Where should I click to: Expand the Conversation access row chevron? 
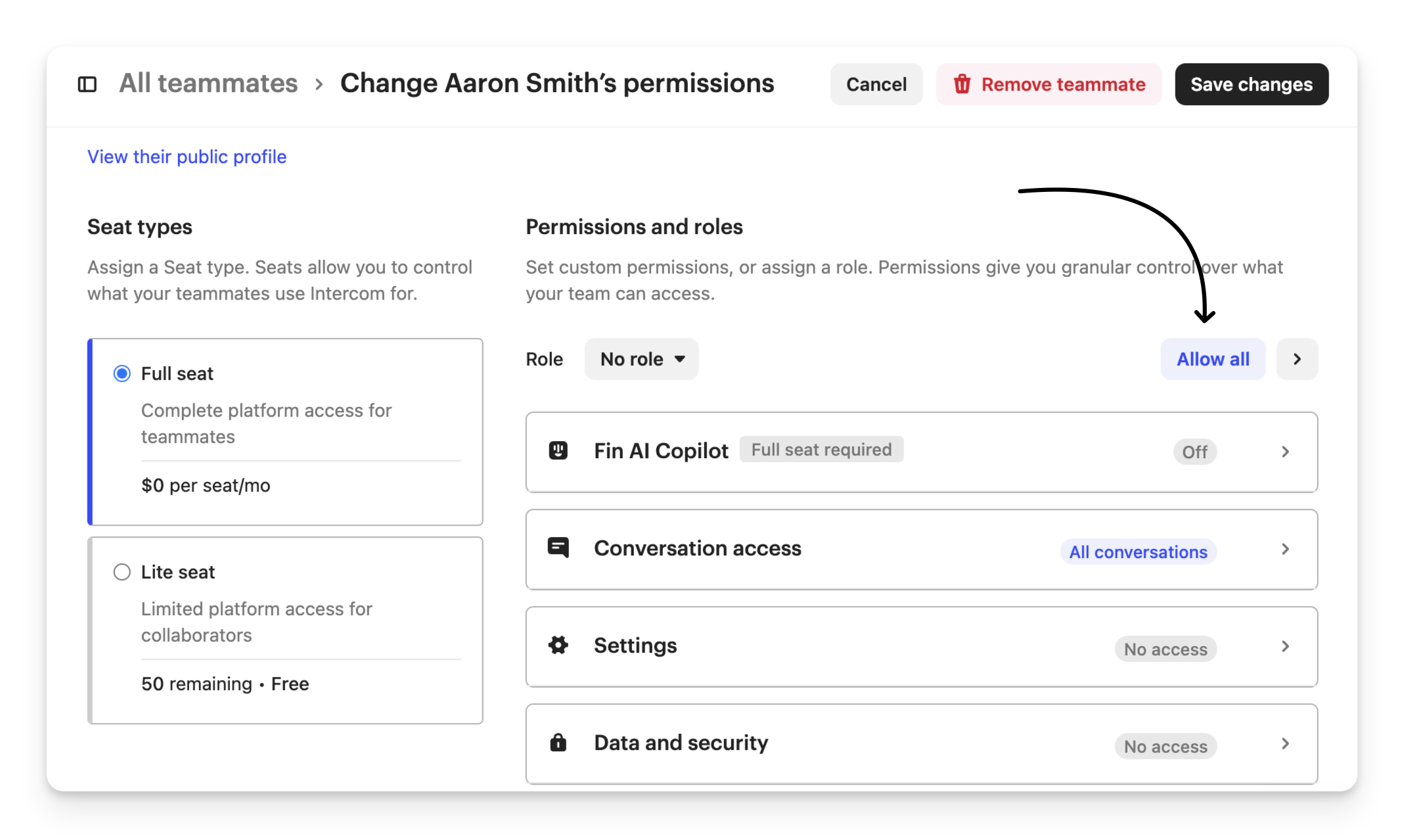(1285, 549)
